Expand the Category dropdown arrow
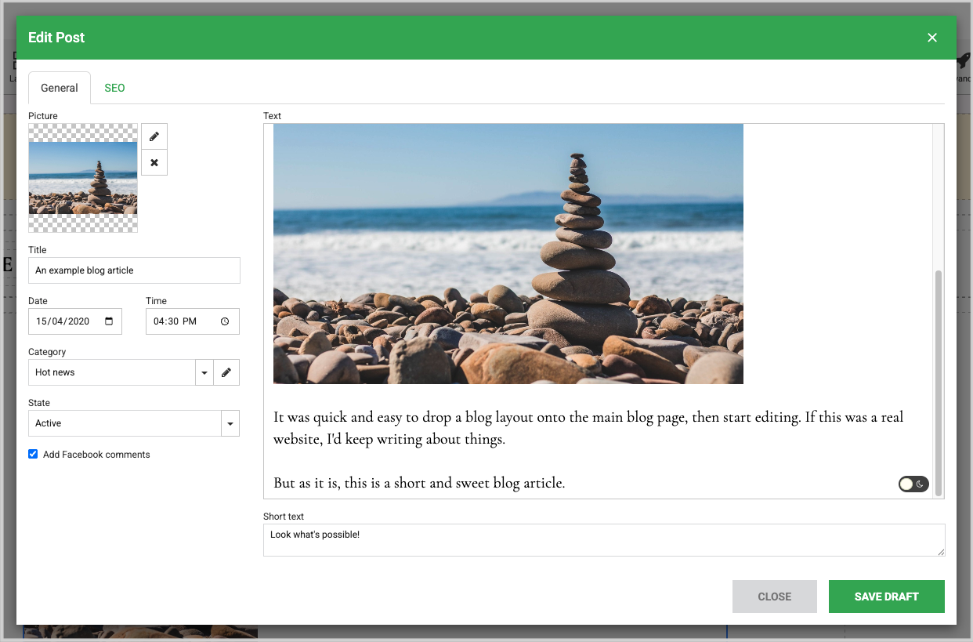Image resolution: width=973 pixels, height=642 pixels. tap(204, 372)
